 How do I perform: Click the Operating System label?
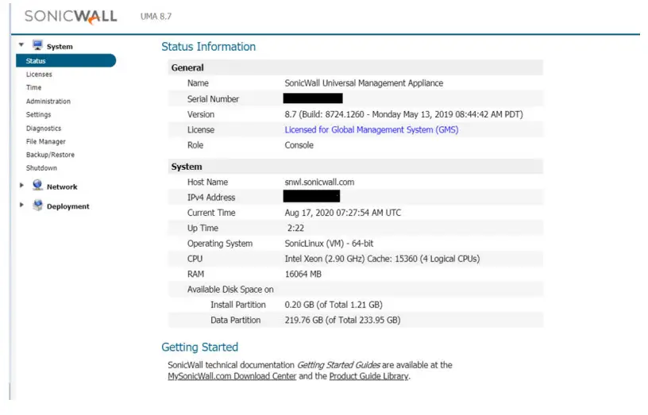point(219,244)
